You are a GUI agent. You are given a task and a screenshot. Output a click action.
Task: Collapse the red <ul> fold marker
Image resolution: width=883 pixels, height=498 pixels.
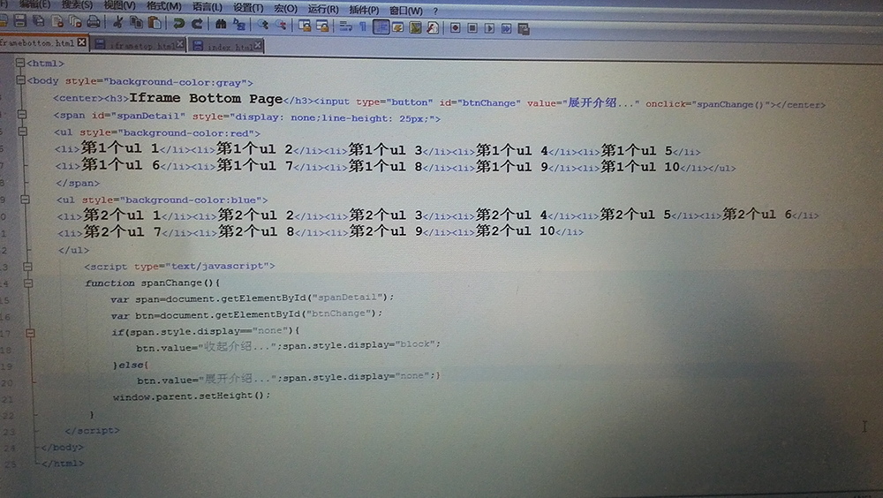click(x=23, y=132)
